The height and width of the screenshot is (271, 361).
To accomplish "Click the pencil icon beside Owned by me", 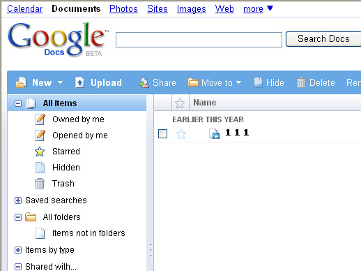I will click(40, 119).
